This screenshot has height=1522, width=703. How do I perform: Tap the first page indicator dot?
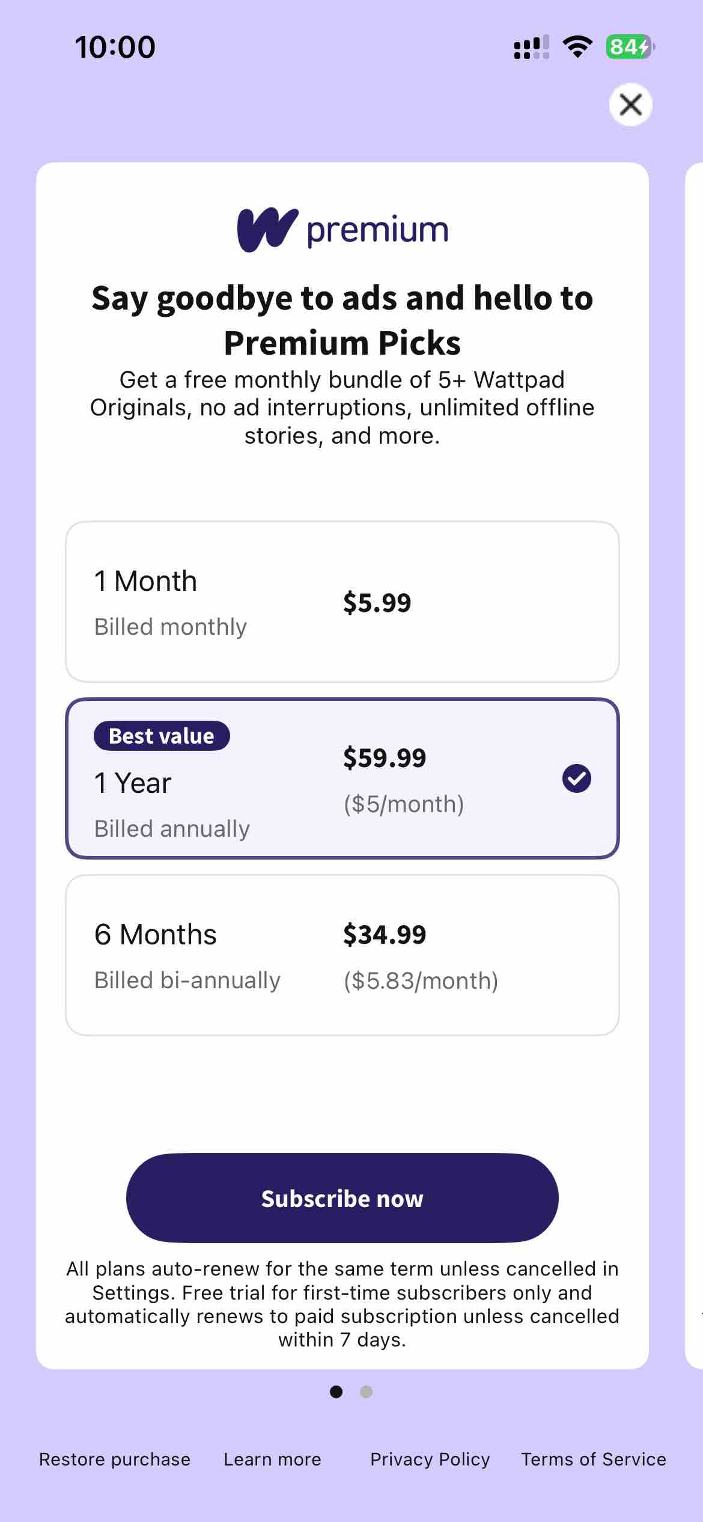(337, 1393)
